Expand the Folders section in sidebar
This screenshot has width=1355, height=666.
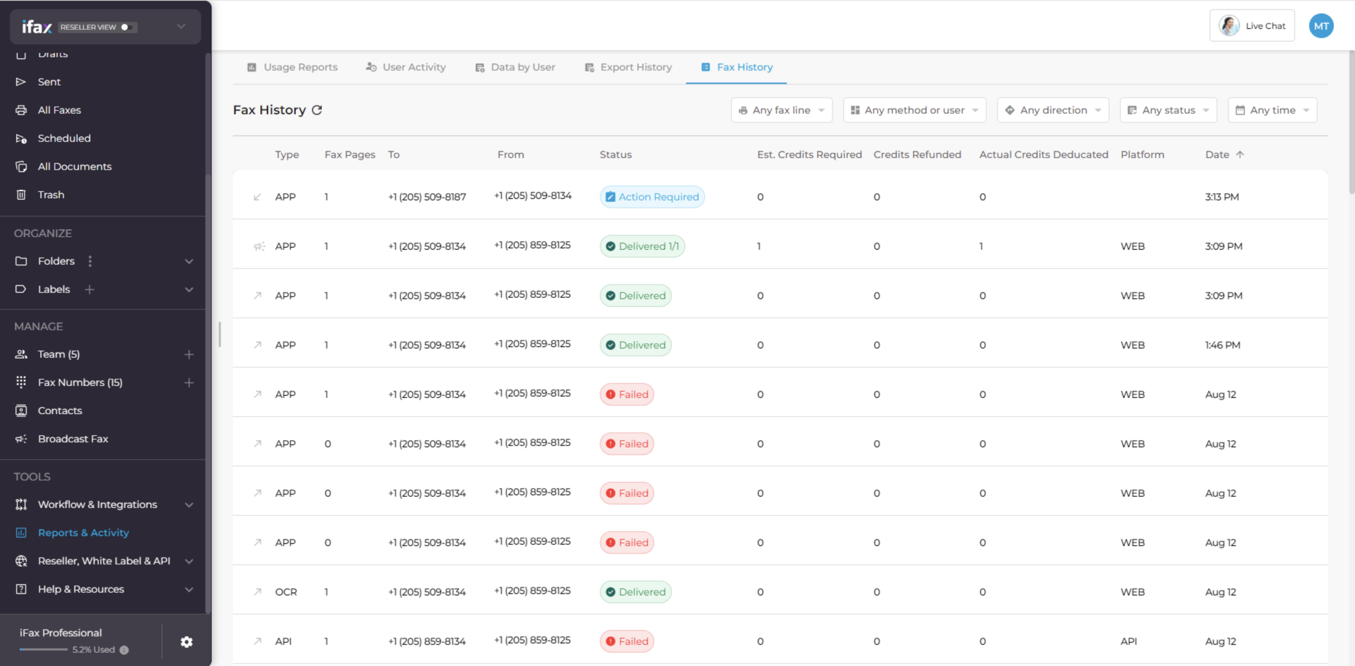[189, 261]
